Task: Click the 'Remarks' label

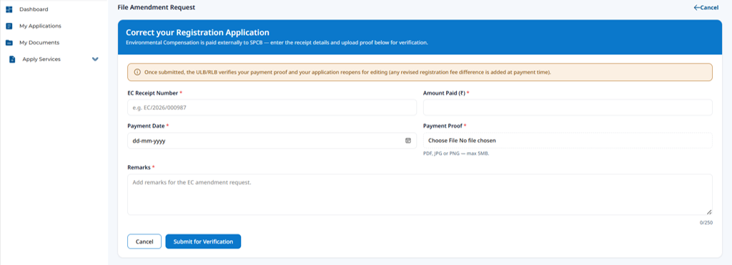Action: [139, 167]
